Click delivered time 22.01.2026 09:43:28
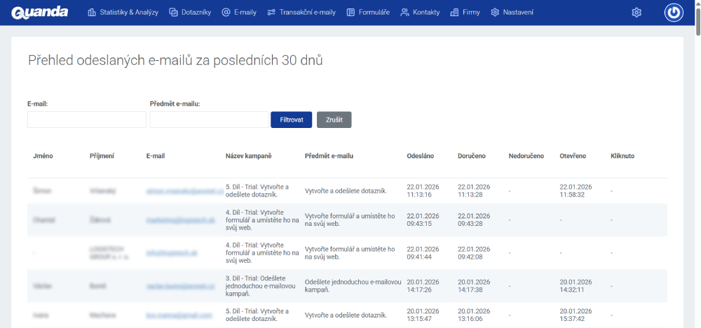This screenshot has height=328, width=701. point(474,220)
